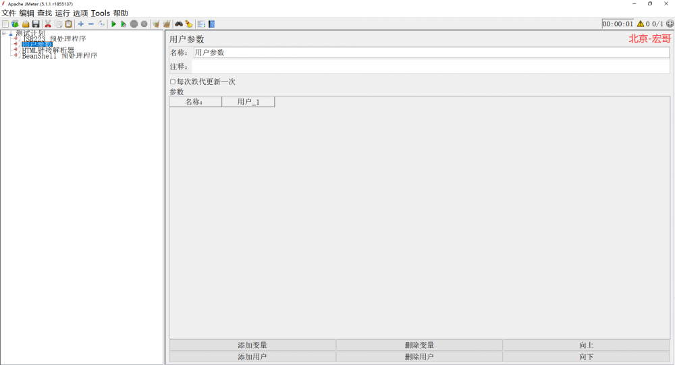Click the Reset search brush icon
The image size is (675, 365).
[x=189, y=24]
